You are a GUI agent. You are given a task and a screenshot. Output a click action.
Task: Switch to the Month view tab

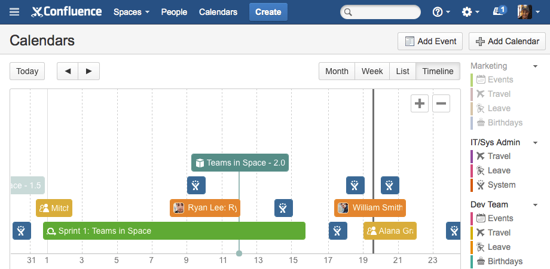pyautogui.click(x=337, y=71)
